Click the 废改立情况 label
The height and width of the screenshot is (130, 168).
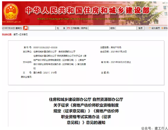26,77
